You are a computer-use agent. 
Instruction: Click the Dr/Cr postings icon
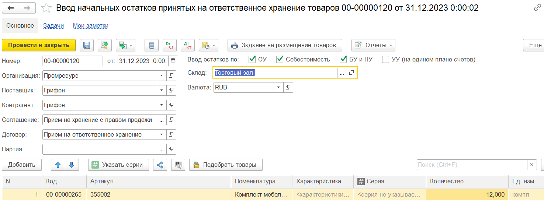tap(170, 45)
